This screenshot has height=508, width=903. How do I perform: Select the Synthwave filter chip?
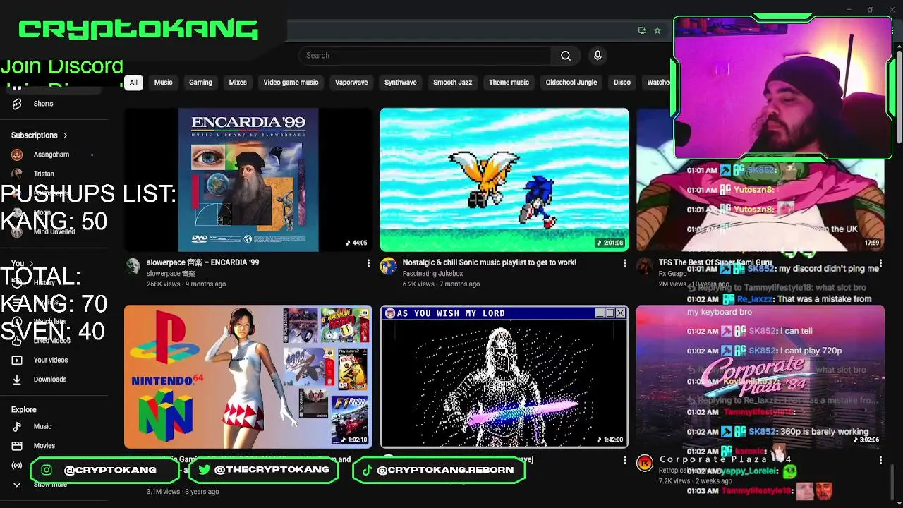[400, 83]
